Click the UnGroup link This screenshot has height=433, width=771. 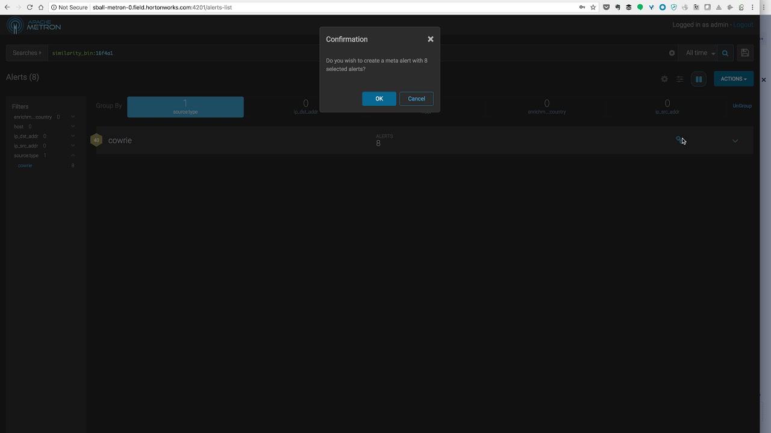(x=742, y=106)
